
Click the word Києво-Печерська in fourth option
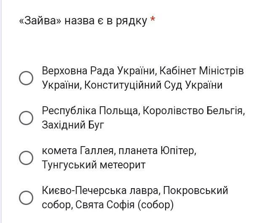coord(84,190)
